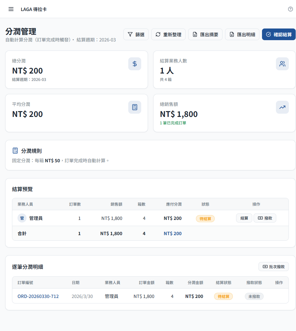Click the 待結算 badge in 逐筆分潤明細 row
The width and height of the screenshot is (296, 331).
[223, 296]
